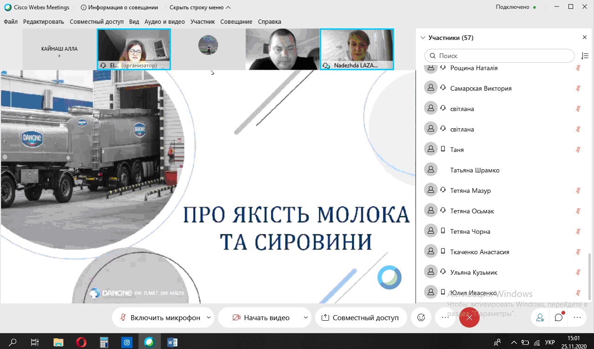Collapse the Участники (57) panel chevron
Screen dimensions: 594x349
[x=422, y=38]
